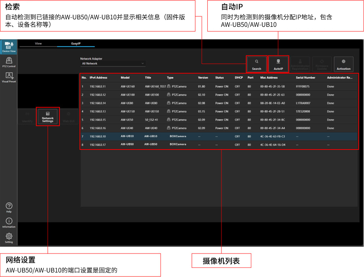364x277 pixels.
Task: Click the PTZ camera icon in AW-UE160 row
Action: [x=169, y=86]
